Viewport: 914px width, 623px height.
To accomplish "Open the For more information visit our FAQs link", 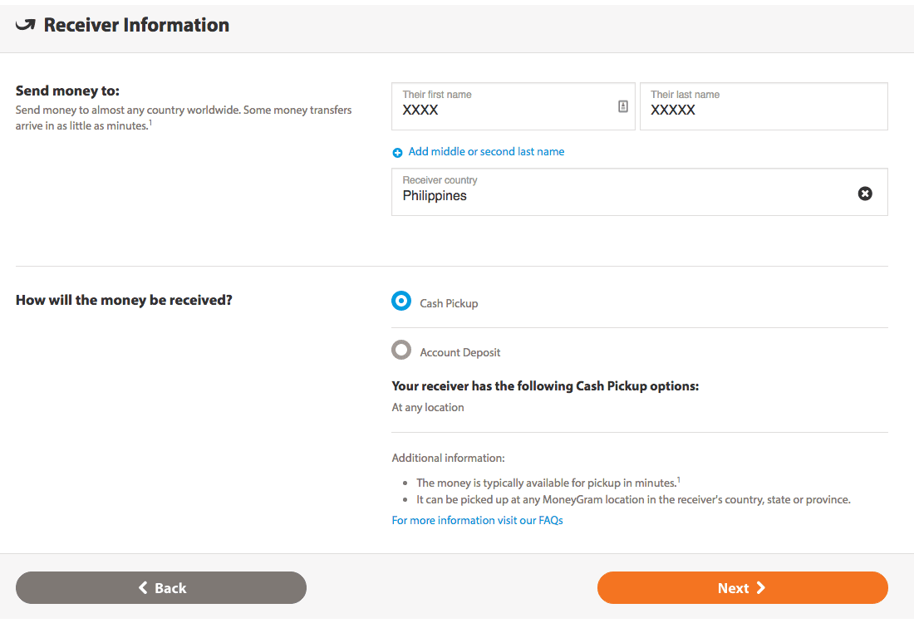I will 477,521.
